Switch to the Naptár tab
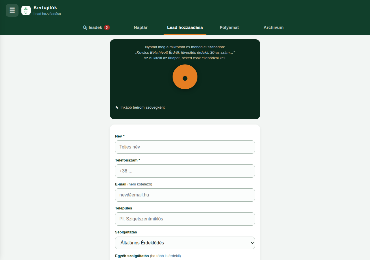 click(x=141, y=27)
